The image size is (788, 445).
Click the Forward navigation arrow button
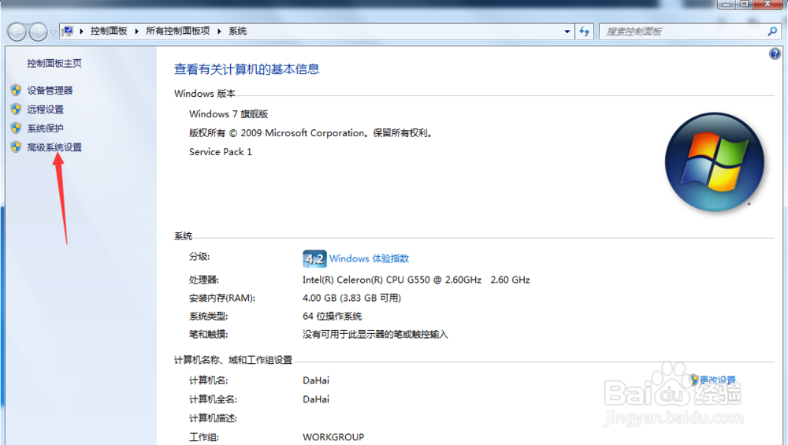point(38,32)
